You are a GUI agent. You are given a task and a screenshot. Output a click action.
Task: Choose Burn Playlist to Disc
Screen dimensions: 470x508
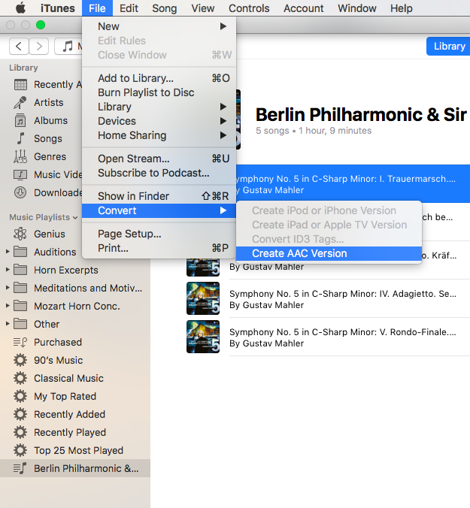(159, 92)
